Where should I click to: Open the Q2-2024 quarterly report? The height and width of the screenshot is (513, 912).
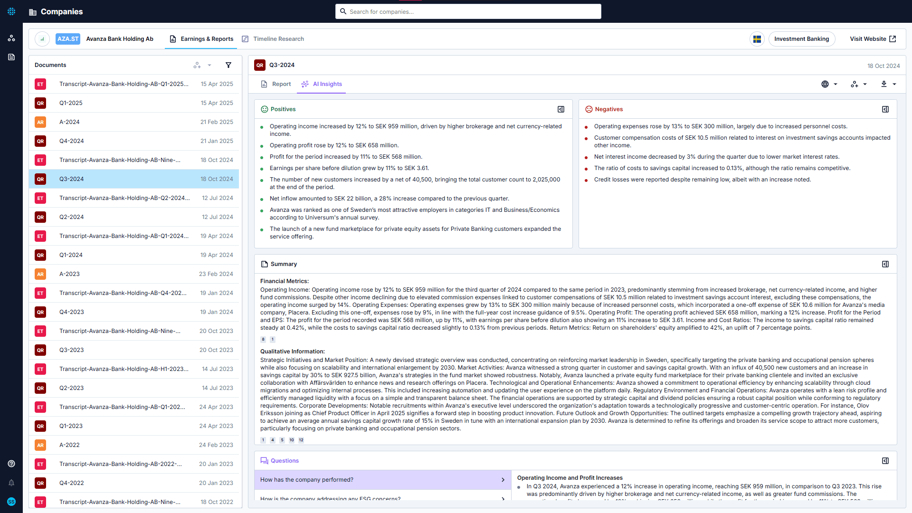pos(134,217)
